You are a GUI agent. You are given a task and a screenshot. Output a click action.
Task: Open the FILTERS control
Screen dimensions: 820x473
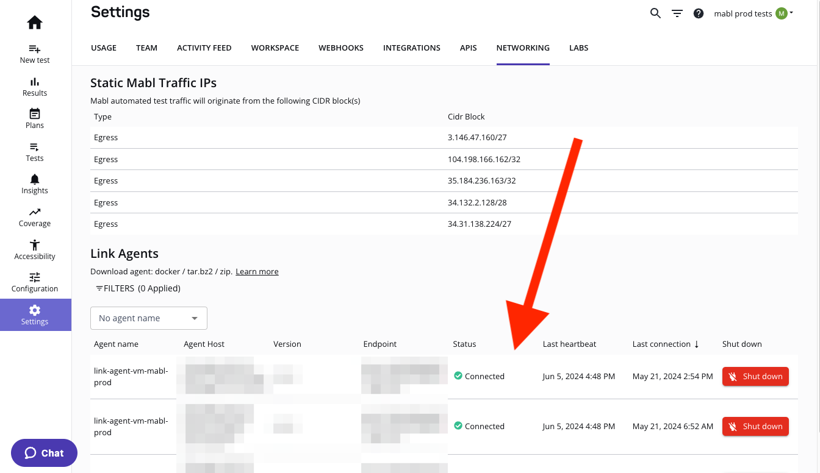[x=138, y=288]
